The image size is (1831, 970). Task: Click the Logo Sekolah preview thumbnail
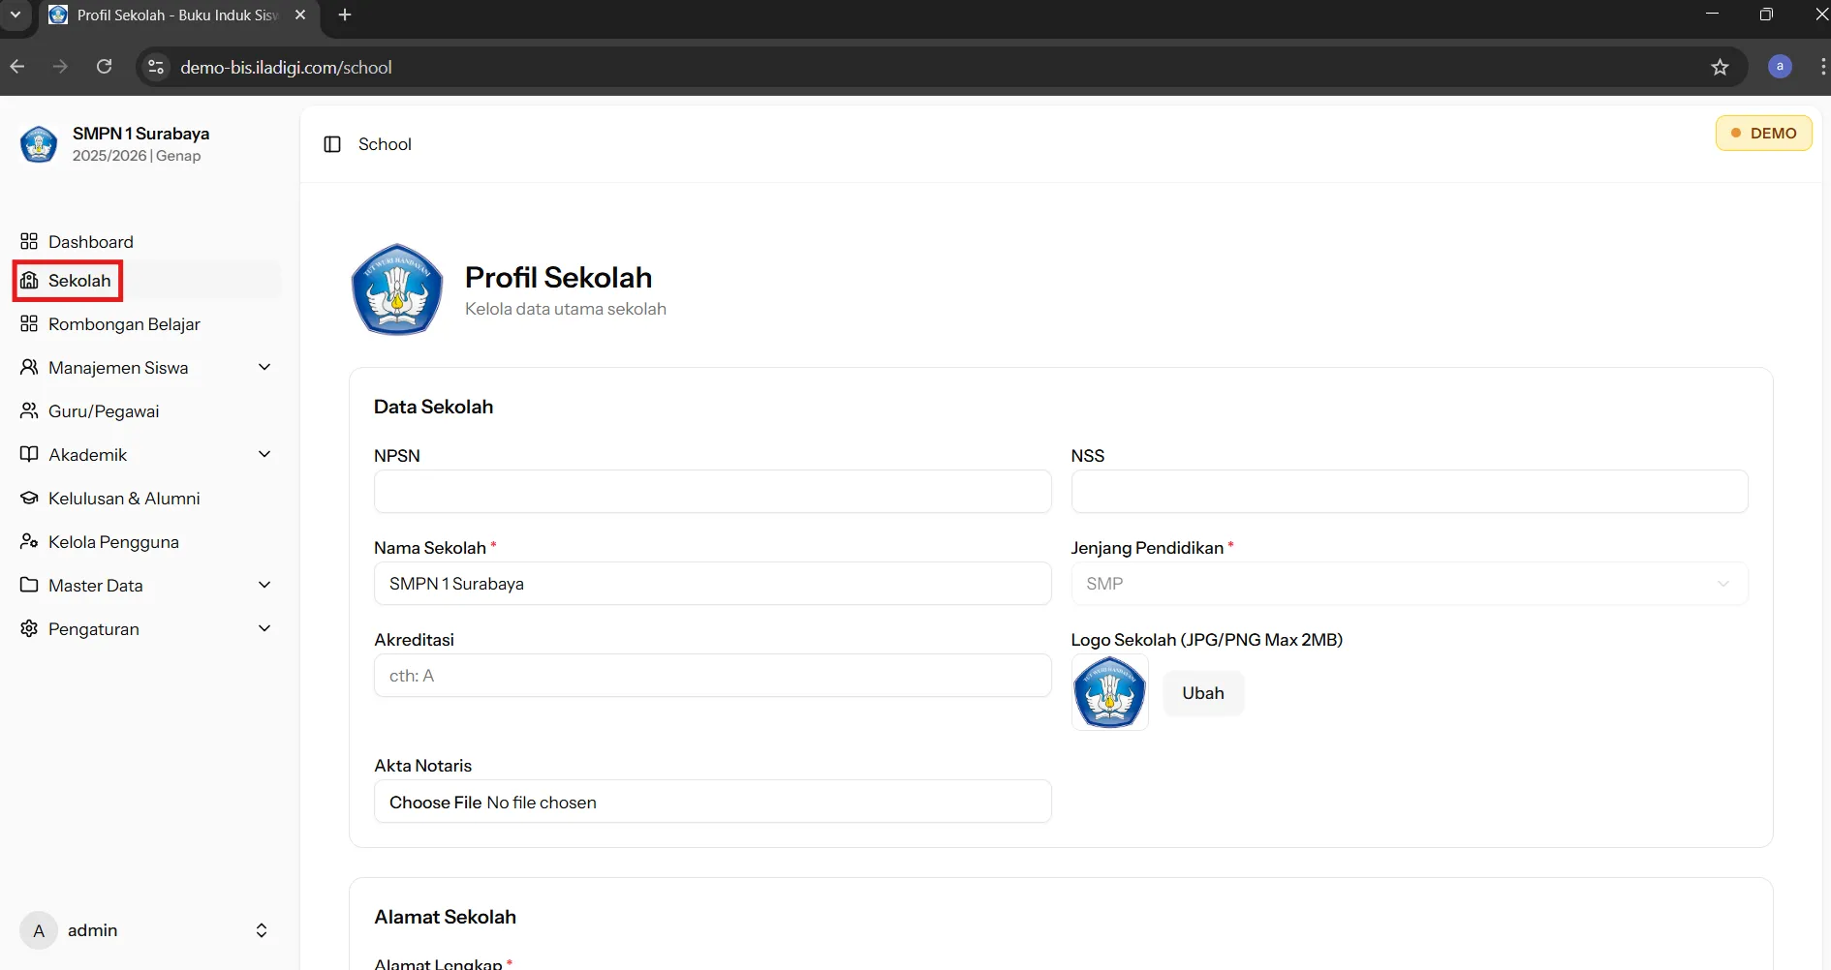[1110, 692]
